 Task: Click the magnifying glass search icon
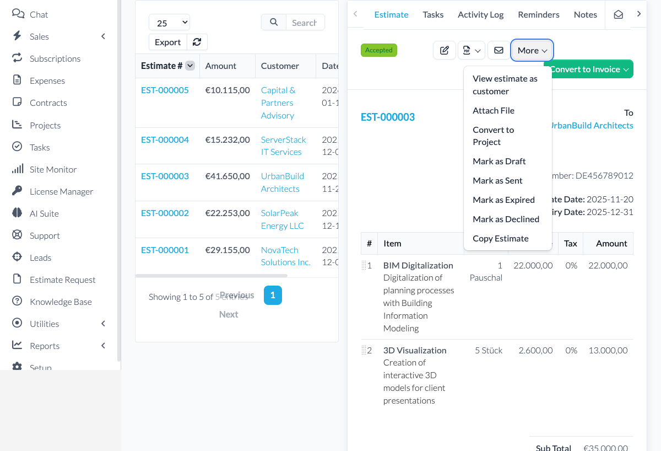(274, 23)
